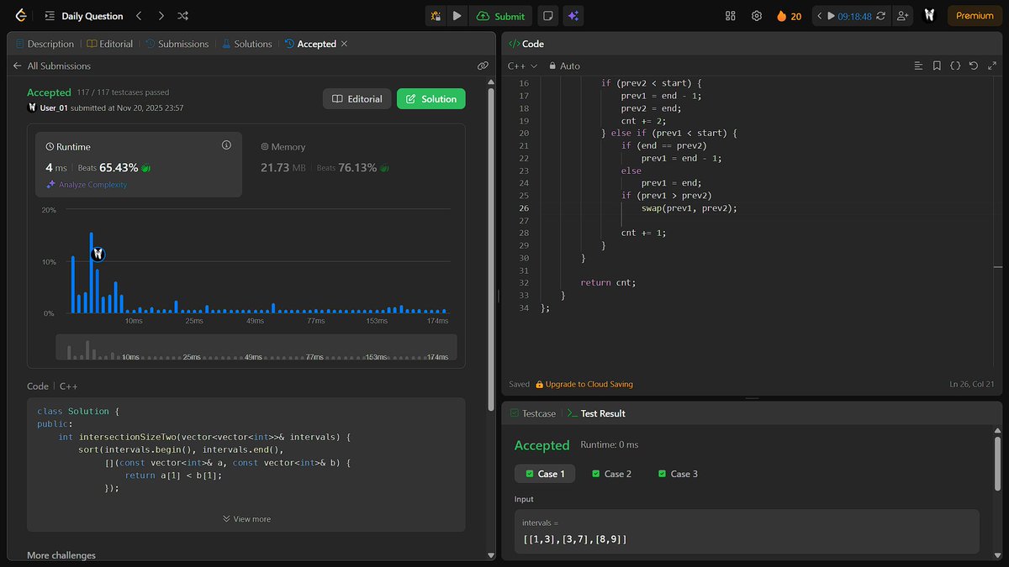This screenshot has height=567, width=1009.
Task: Run the code with the play icon
Action: point(457,16)
